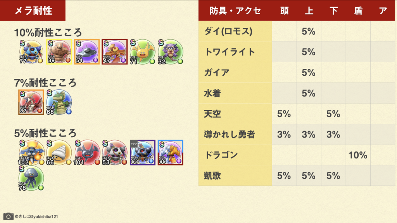Select the cost 32 purple dragon heart icon

[170, 52]
